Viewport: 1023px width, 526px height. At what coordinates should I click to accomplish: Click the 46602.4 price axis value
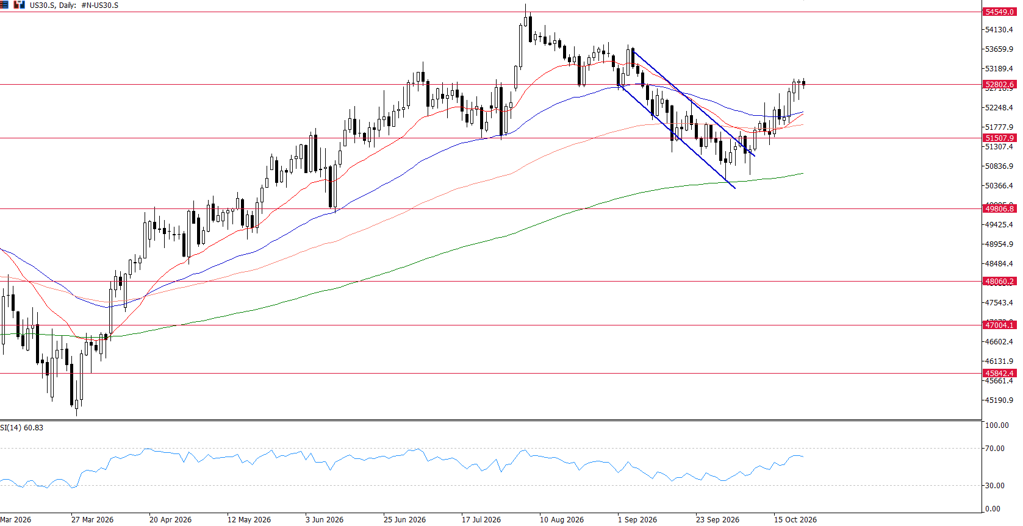point(999,342)
